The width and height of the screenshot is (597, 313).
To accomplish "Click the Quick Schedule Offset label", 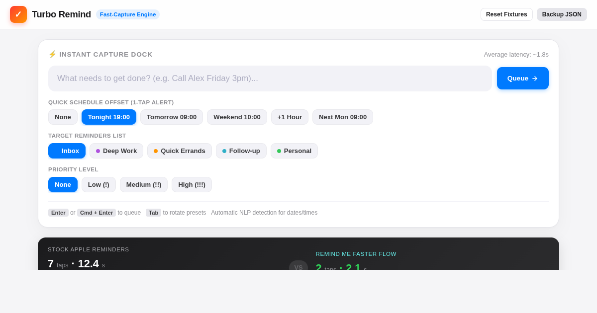I will pyautogui.click(x=111, y=102).
